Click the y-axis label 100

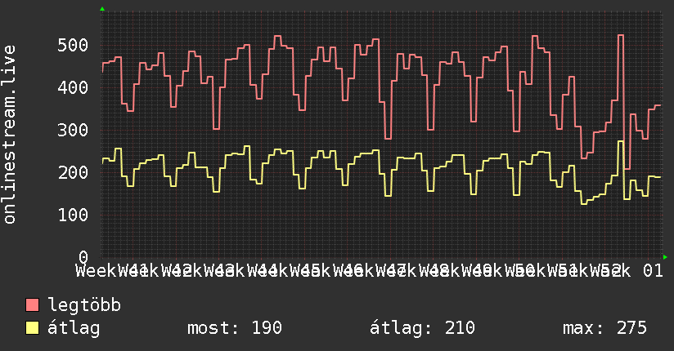click(x=73, y=215)
